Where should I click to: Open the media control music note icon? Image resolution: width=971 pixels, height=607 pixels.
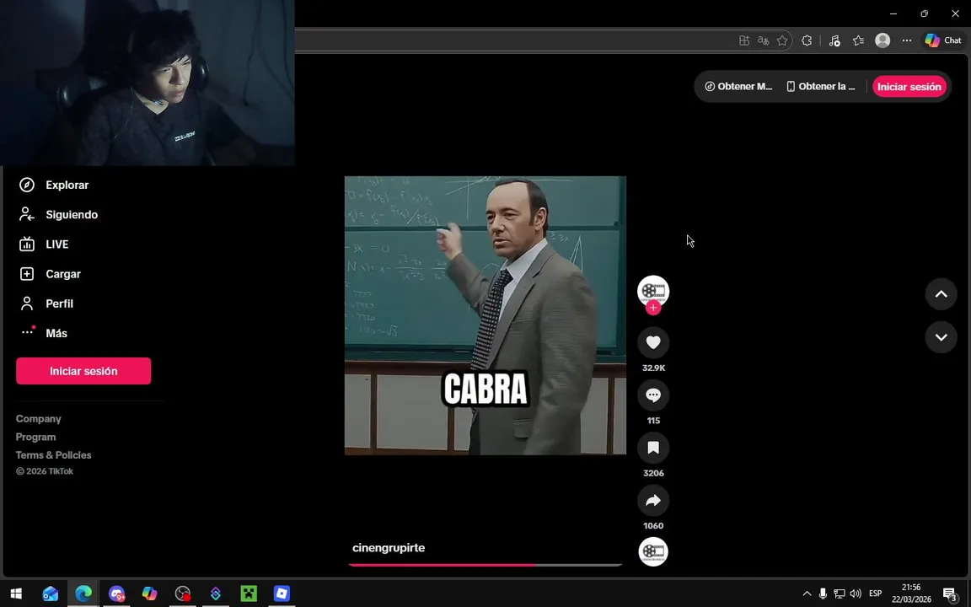[834, 40]
